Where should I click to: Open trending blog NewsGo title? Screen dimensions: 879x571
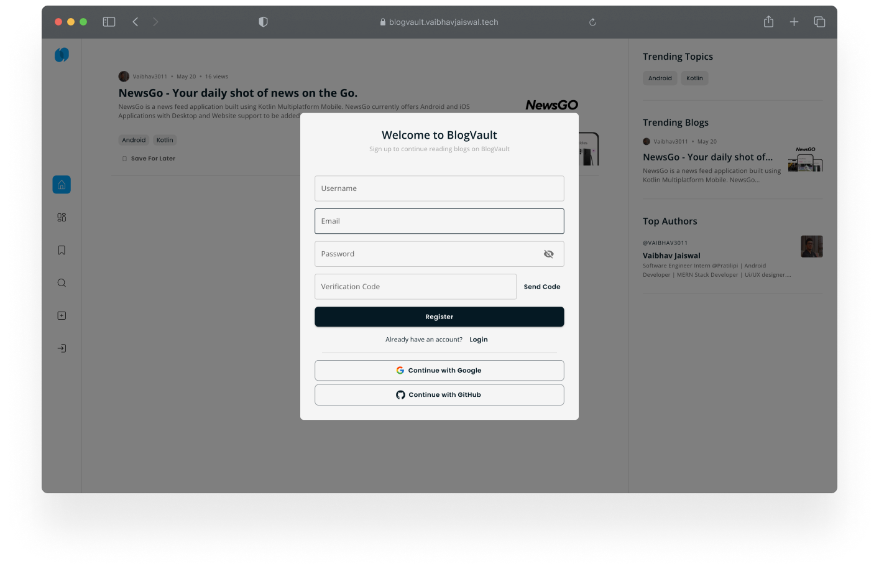tap(708, 157)
